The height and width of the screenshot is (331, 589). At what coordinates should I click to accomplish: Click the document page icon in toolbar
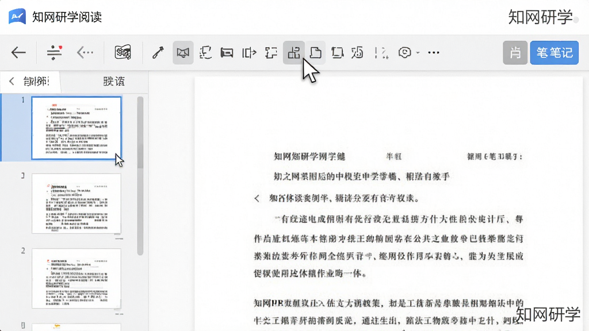[316, 52]
